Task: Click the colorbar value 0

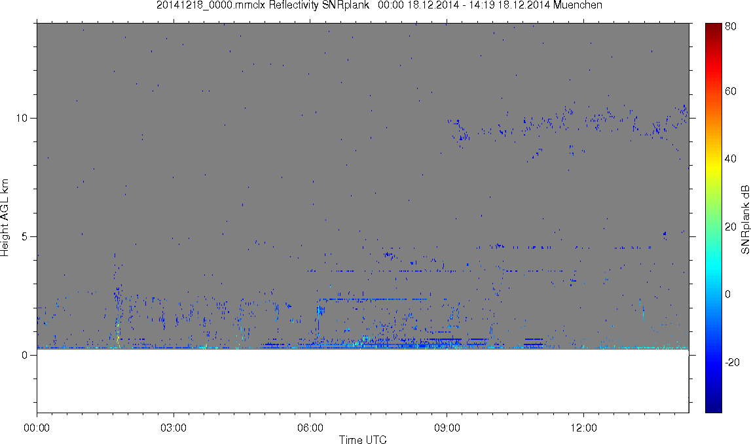Action: 728,293
